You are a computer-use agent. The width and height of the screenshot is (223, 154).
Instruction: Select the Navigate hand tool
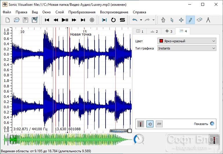pos(163,20)
